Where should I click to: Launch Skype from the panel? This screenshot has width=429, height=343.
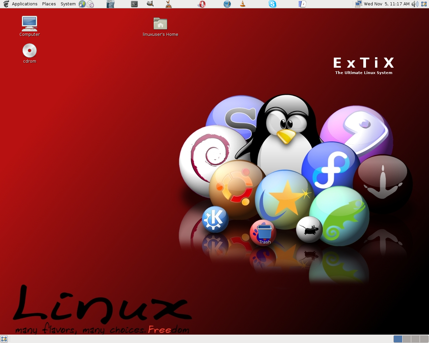(272, 4)
